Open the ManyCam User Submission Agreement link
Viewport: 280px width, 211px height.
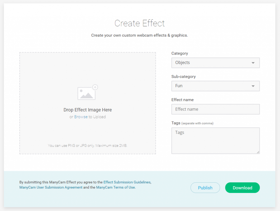click(x=51, y=187)
